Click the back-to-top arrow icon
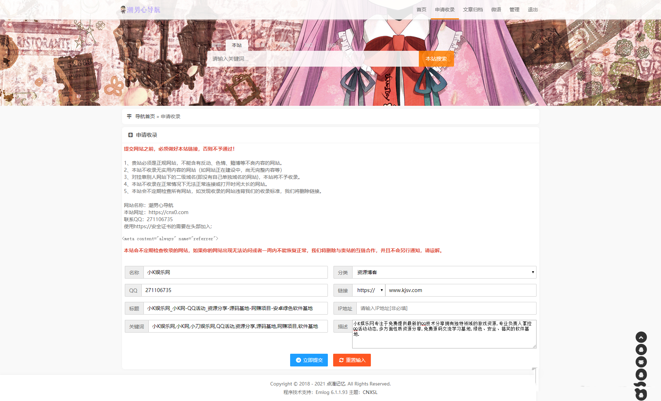Image resolution: width=661 pixels, height=401 pixels. coord(641,337)
